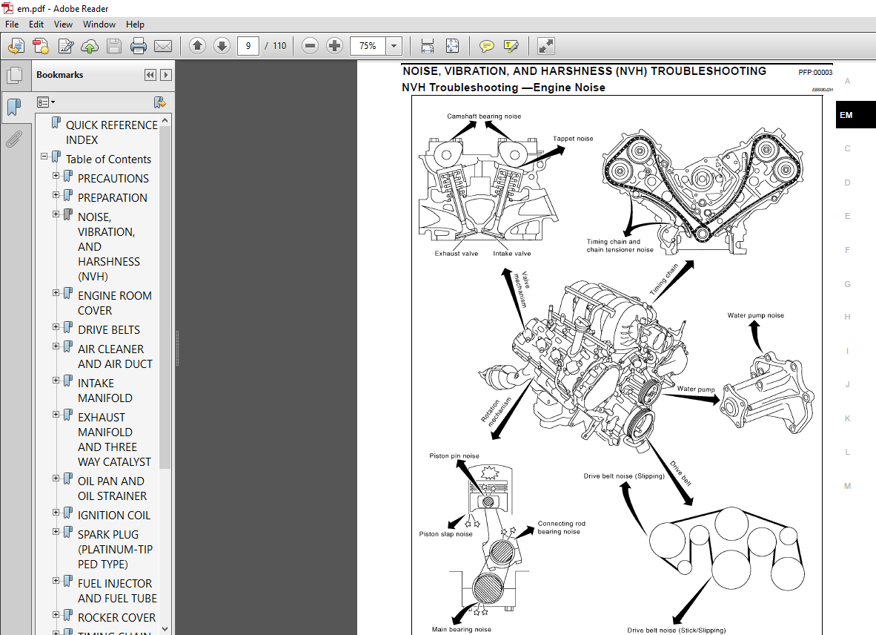The height and width of the screenshot is (635, 876).
Task: Go to ENGINE ROOM COVER bookmark
Action: [115, 303]
